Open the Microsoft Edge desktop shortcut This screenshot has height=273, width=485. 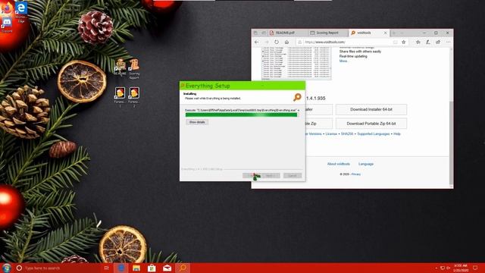click(21, 12)
